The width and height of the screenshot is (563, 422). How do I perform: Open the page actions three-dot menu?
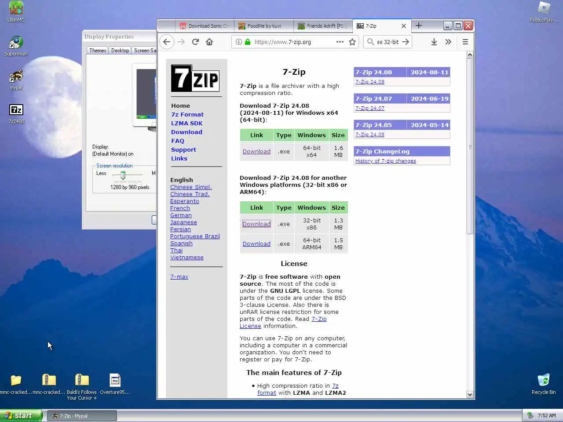(x=340, y=42)
